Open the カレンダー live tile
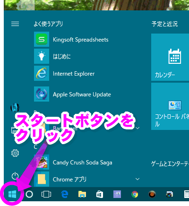 [x=170, y=57]
